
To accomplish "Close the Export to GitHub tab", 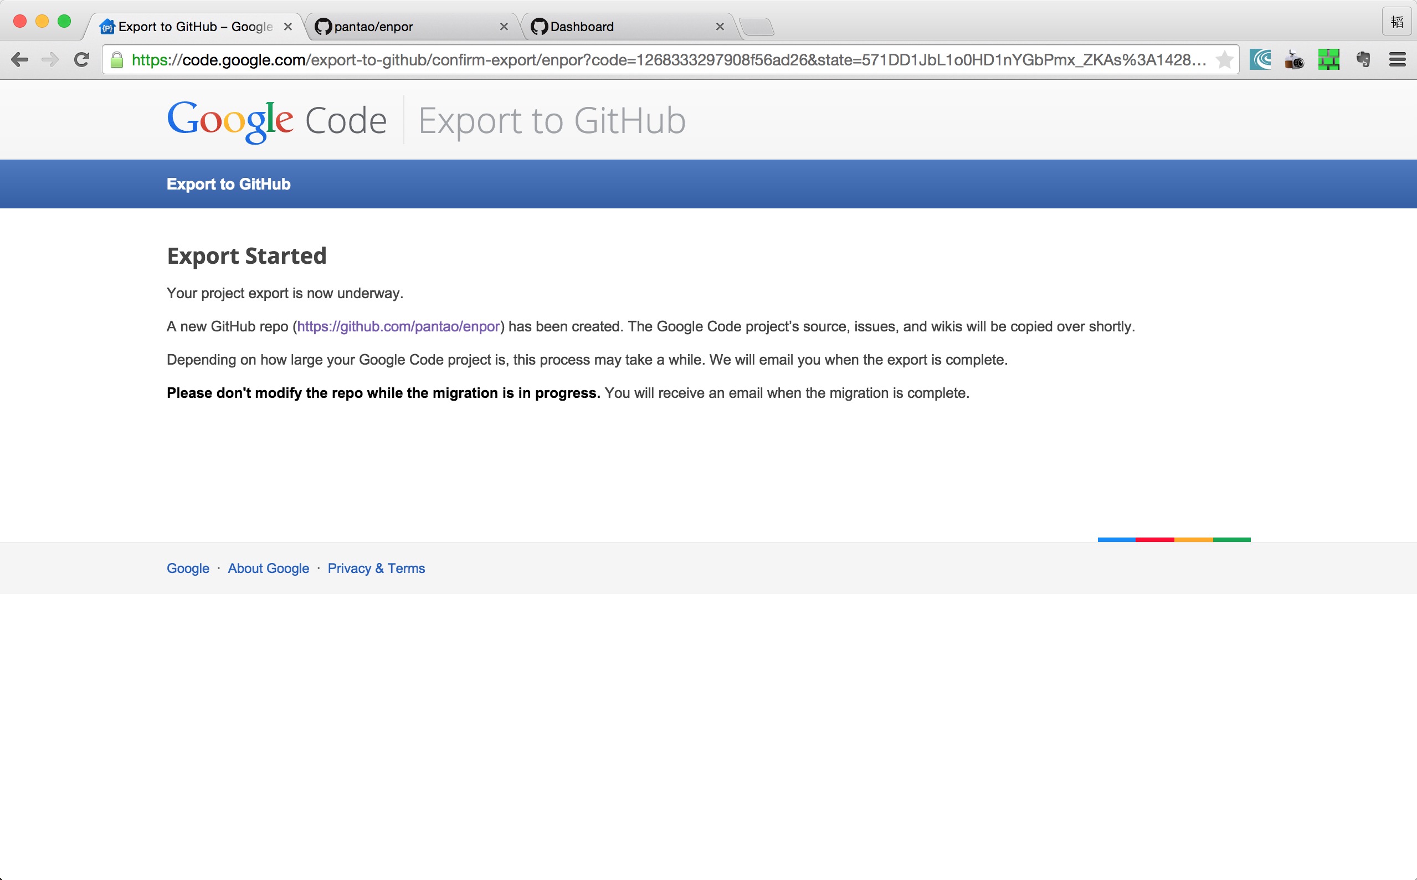I will click(x=288, y=27).
